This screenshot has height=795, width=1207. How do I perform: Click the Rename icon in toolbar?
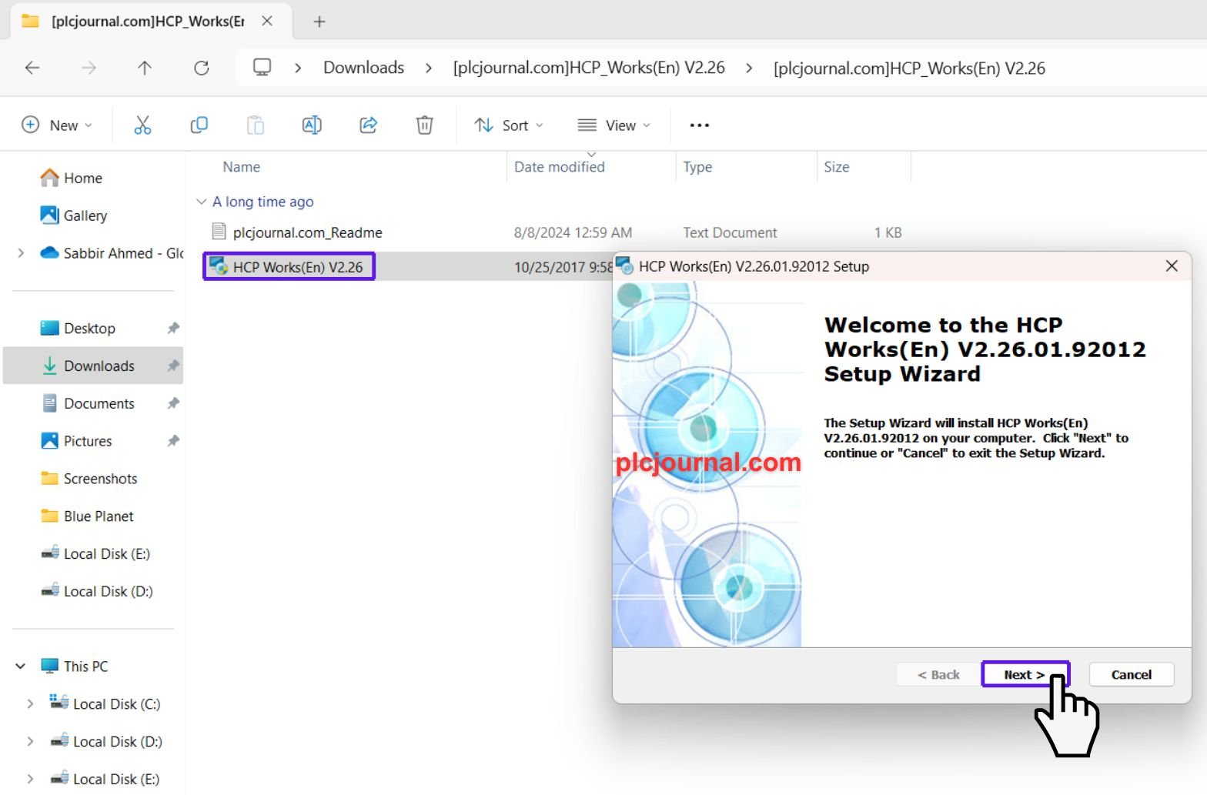pyautogui.click(x=312, y=125)
